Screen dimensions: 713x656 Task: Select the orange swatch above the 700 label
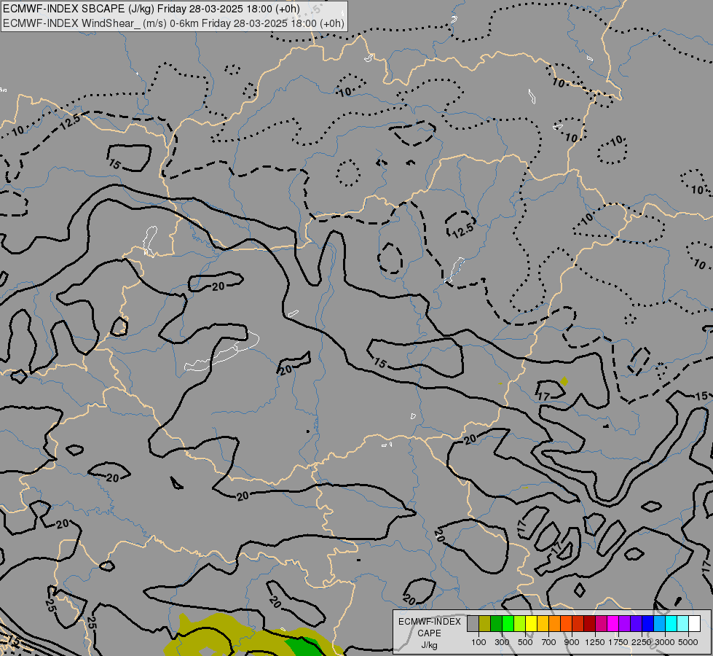click(554, 624)
